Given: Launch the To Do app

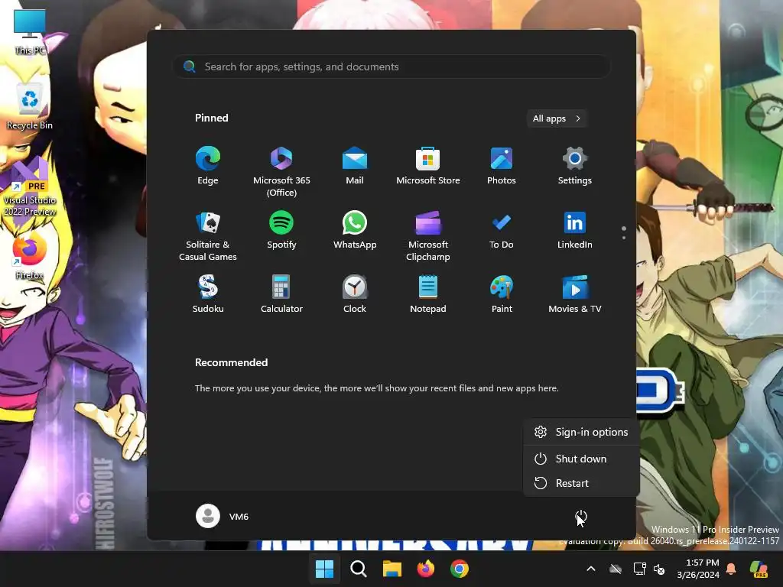Looking at the screenshot, I should [x=502, y=231].
